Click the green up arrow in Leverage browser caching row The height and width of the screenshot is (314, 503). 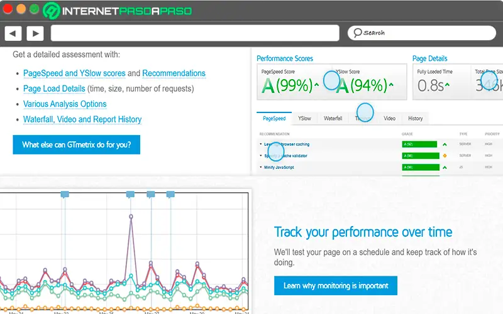[445, 144]
